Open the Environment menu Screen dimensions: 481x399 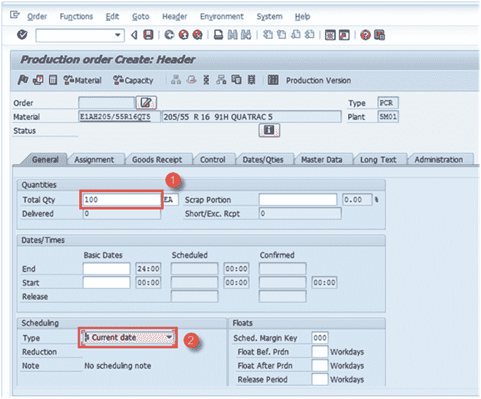(222, 17)
